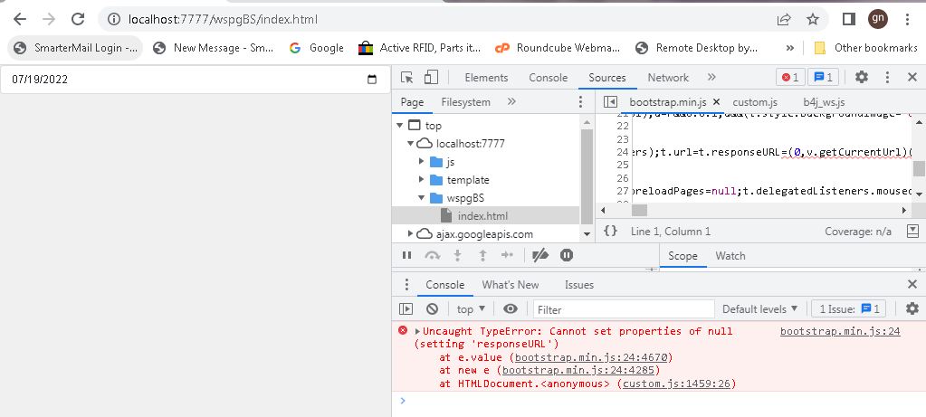Viewport: 926px width, 417px height.
Task: Open the date picker calendar icon
Action: point(372,79)
